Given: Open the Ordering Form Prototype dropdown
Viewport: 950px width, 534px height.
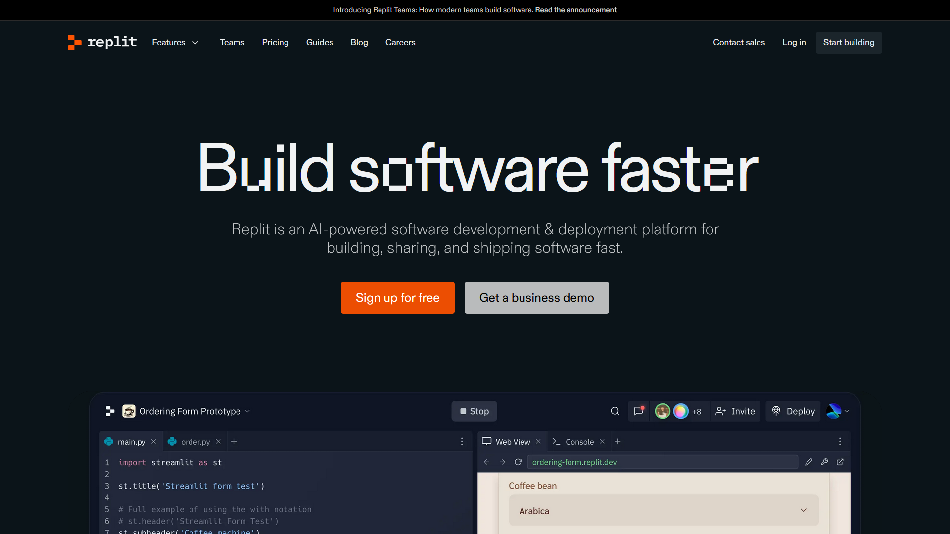Looking at the screenshot, I should [195, 411].
